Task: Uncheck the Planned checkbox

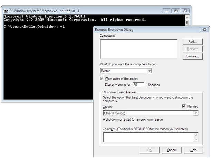Action: tap(184, 106)
